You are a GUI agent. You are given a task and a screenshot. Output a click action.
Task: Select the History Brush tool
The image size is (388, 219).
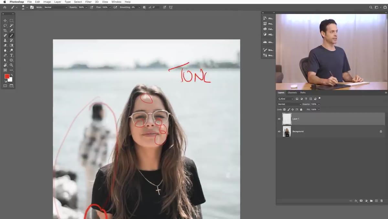pos(11,40)
